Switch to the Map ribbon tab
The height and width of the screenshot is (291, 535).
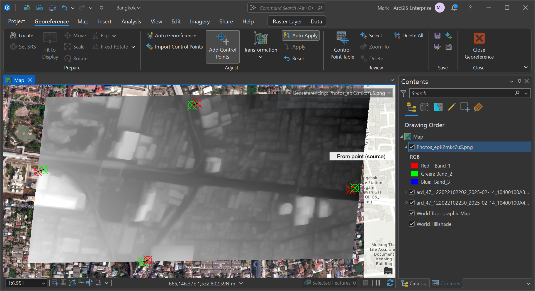[83, 21]
